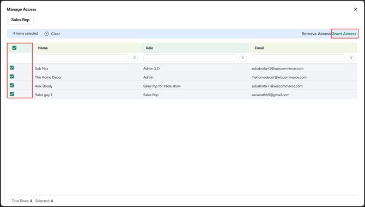This screenshot has width=365, height=207.
Task: Click the Remove Access button
Action: (x=316, y=34)
